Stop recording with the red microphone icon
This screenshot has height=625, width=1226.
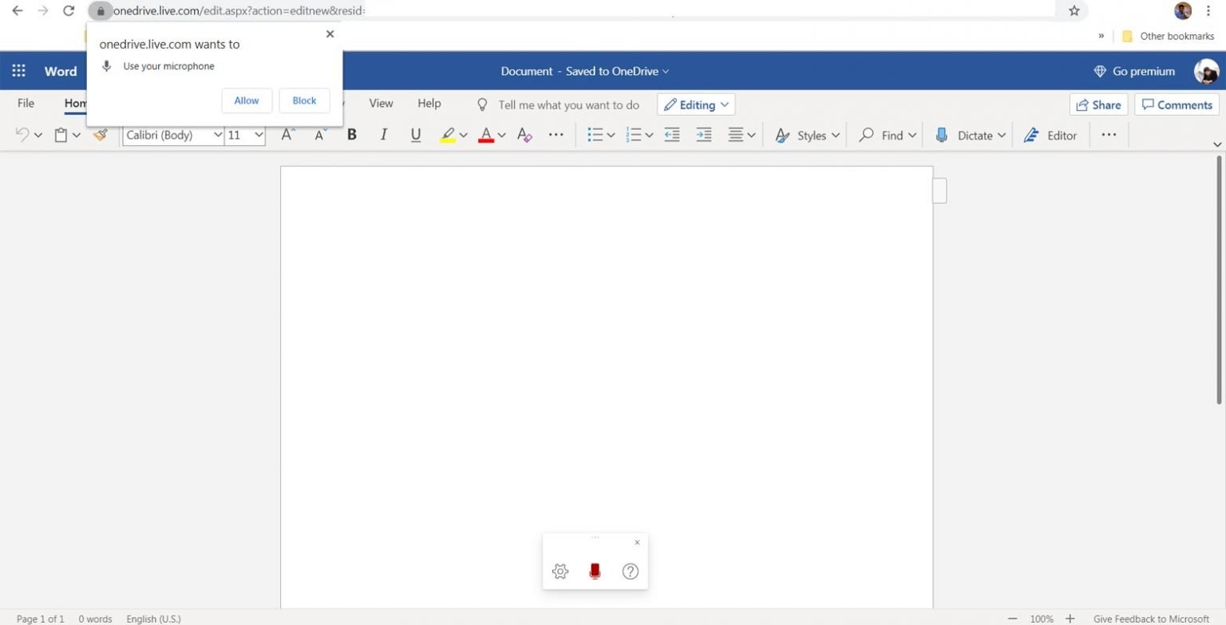pos(595,571)
